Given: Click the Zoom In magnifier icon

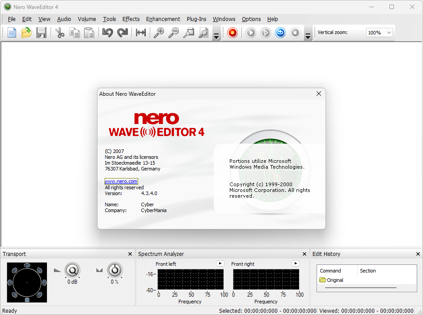Looking at the screenshot, I should click(159, 33).
